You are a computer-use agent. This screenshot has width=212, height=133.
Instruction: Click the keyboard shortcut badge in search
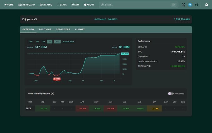(174, 5)
